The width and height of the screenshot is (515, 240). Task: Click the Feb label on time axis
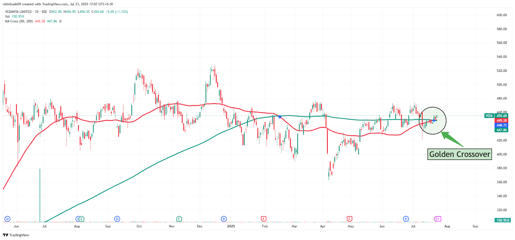pyautogui.click(x=265, y=226)
